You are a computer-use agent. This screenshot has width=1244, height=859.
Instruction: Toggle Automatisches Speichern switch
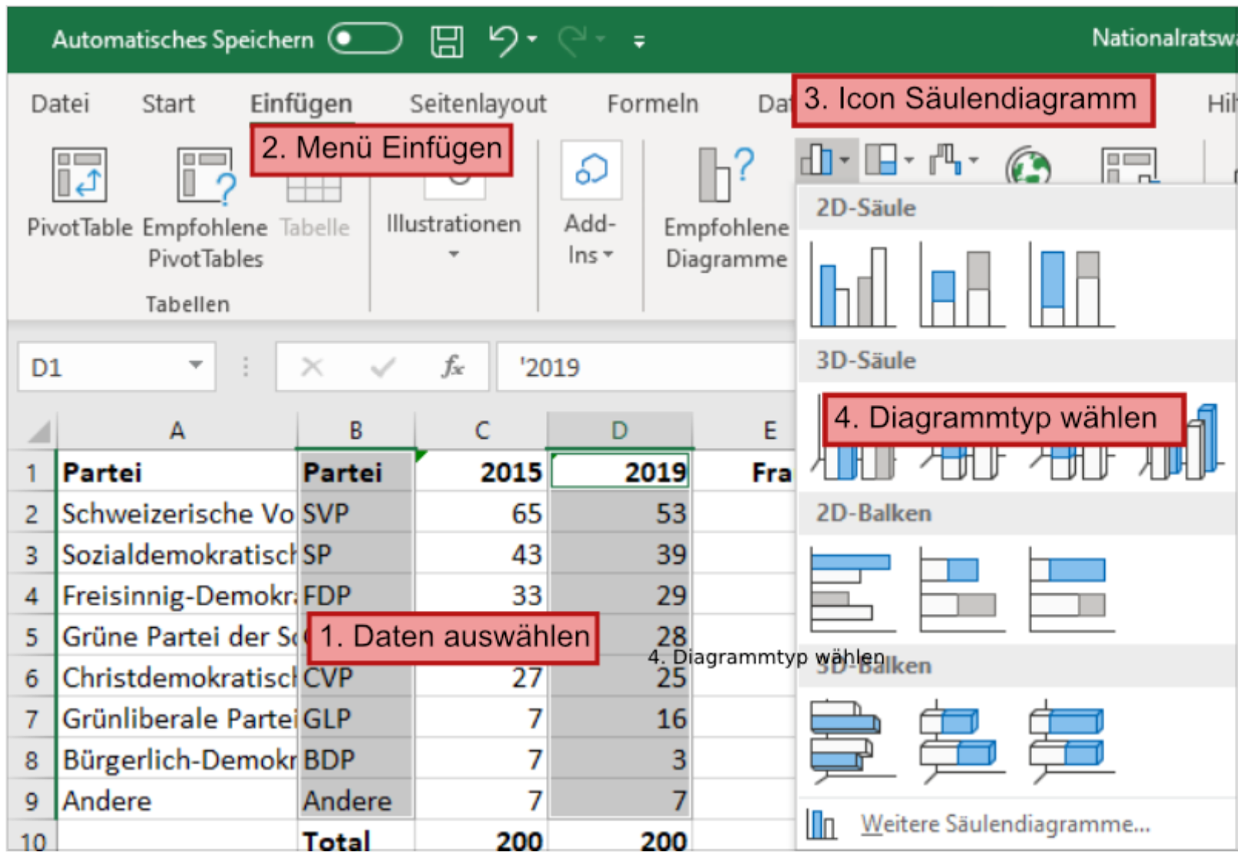(365, 39)
